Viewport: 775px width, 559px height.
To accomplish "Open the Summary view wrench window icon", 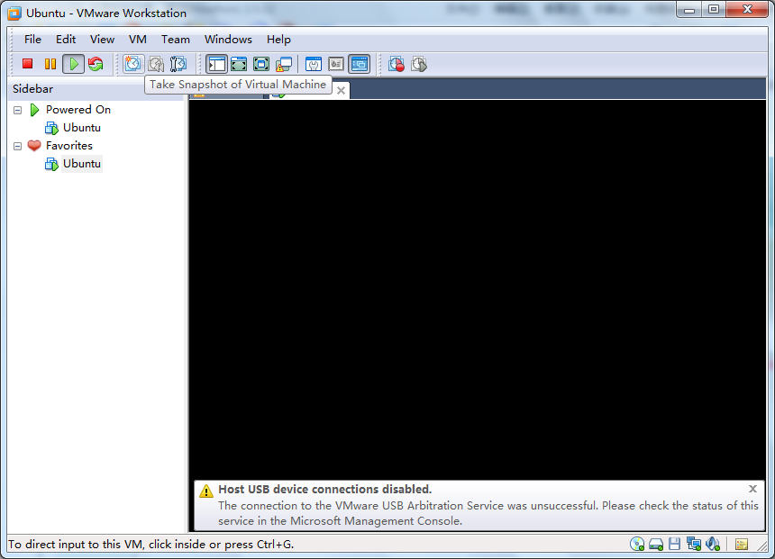I will [314, 64].
